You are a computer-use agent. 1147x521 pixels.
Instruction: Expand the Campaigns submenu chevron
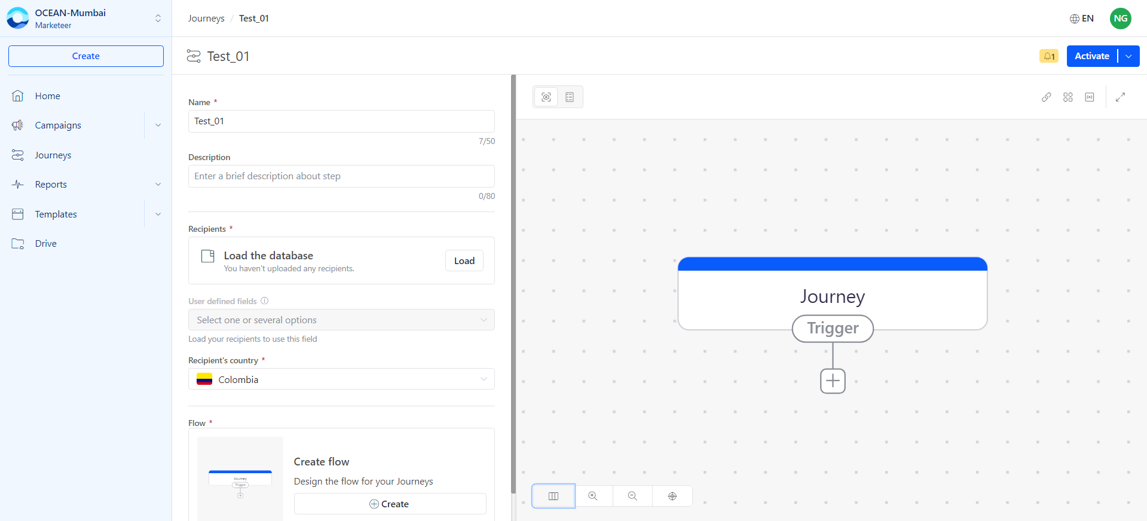coord(158,125)
